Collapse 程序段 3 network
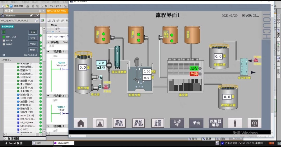The width and height of the screenshot is (281, 147). (x=48, y=126)
